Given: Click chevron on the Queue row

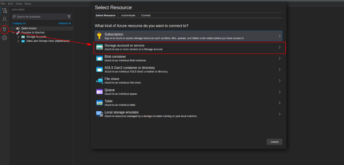Looking at the screenshot, I should [x=280, y=92].
